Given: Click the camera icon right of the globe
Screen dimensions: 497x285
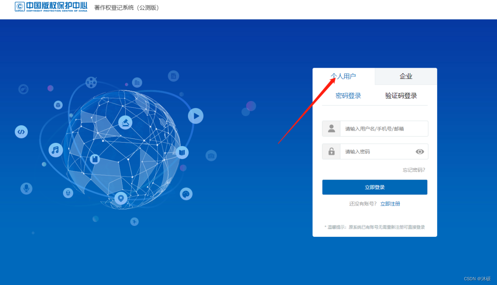Looking at the screenshot, I should (x=211, y=155).
